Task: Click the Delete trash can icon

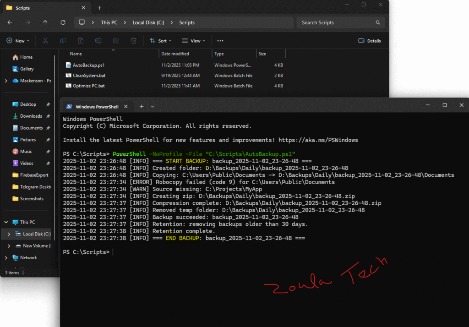Action: tap(133, 41)
